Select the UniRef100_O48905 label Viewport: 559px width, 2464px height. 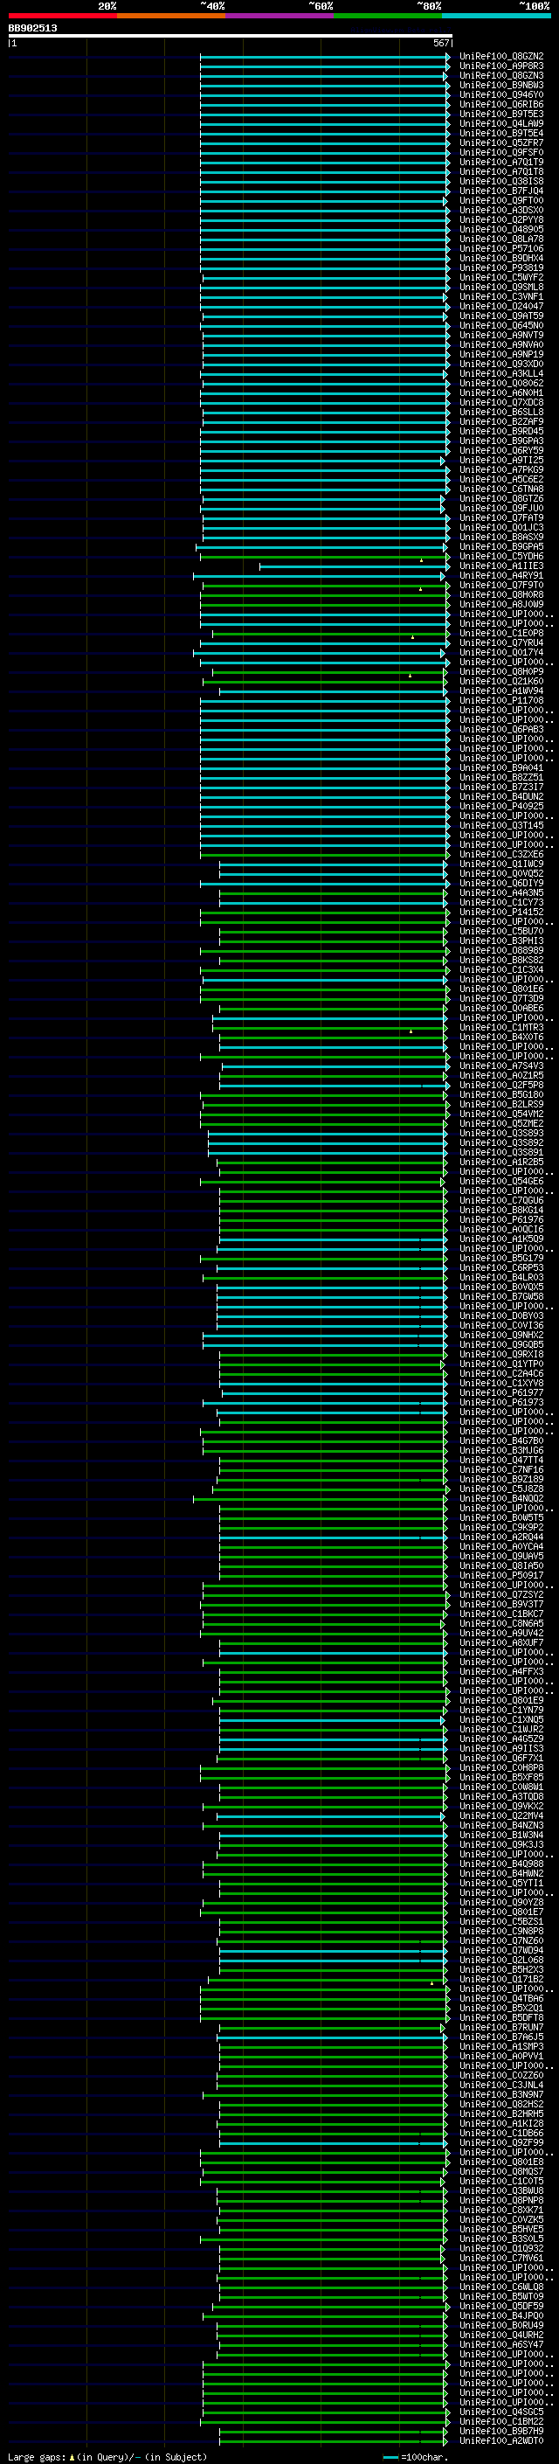click(501, 230)
